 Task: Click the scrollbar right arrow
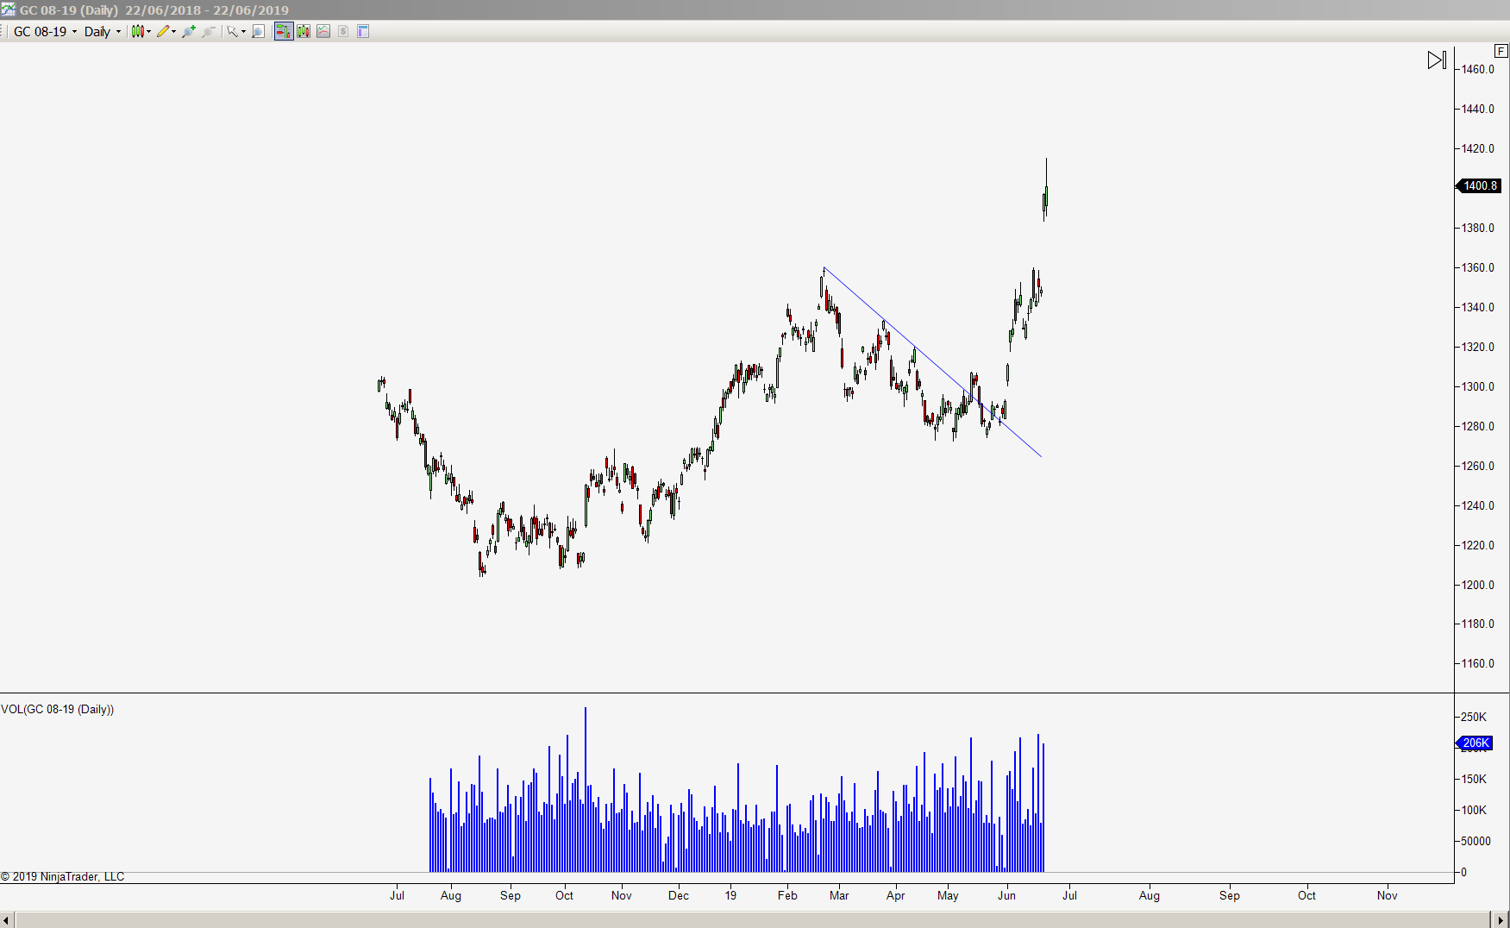1501,920
